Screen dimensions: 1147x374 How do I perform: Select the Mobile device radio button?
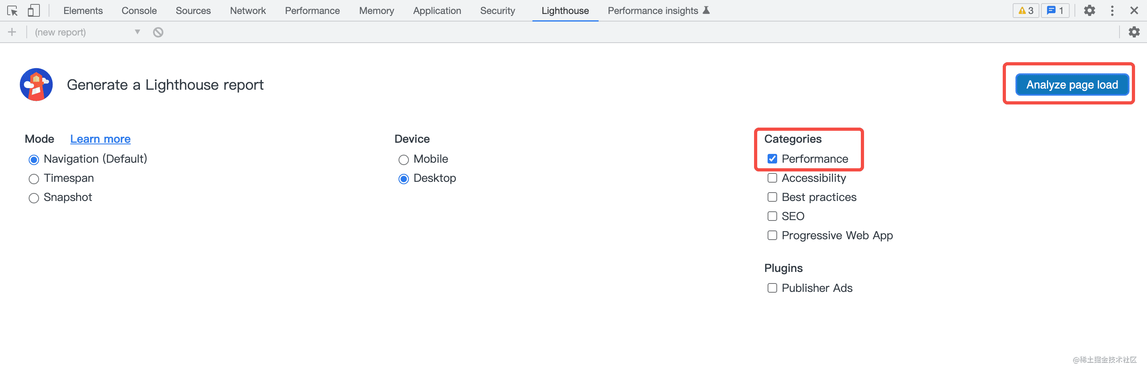(x=403, y=159)
